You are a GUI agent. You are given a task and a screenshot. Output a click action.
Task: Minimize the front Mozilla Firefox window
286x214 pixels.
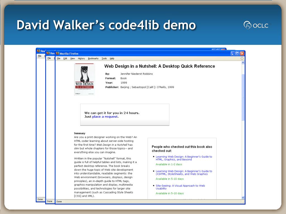(x=233, y=53)
